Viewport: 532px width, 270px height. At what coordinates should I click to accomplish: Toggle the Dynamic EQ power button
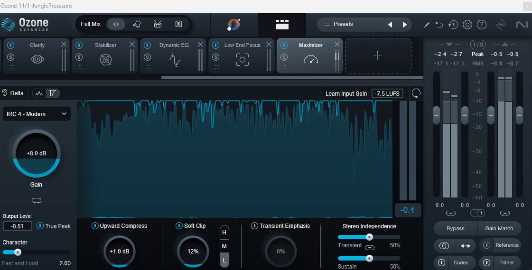tap(147, 45)
